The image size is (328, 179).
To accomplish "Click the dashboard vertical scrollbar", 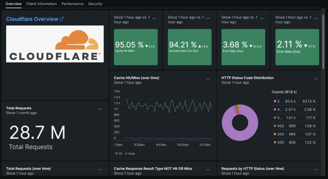I will point(324,42).
